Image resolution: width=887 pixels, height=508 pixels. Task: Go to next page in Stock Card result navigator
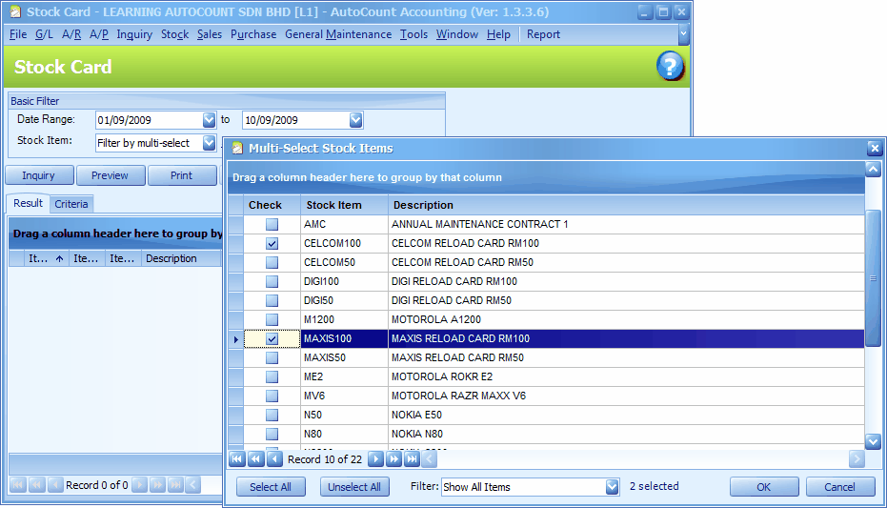(x=158, y=485)
